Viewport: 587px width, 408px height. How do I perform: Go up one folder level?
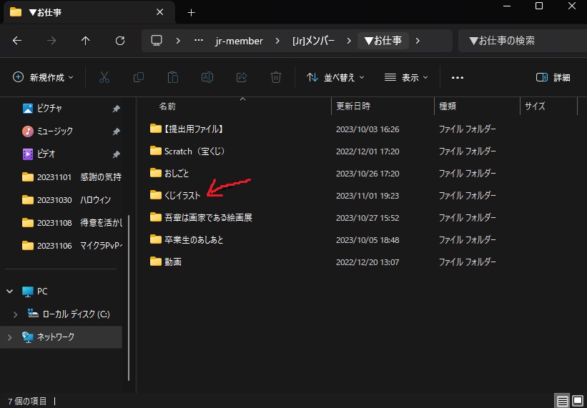(86, 41)
